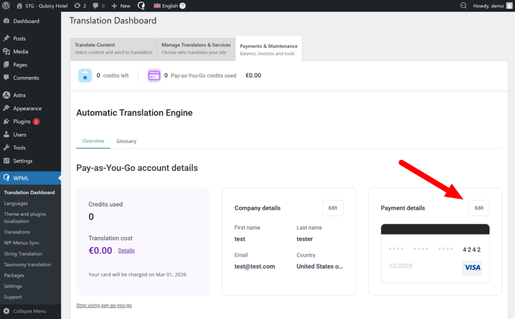Open the search icon in the admin bar

click(x=462, y=6)
